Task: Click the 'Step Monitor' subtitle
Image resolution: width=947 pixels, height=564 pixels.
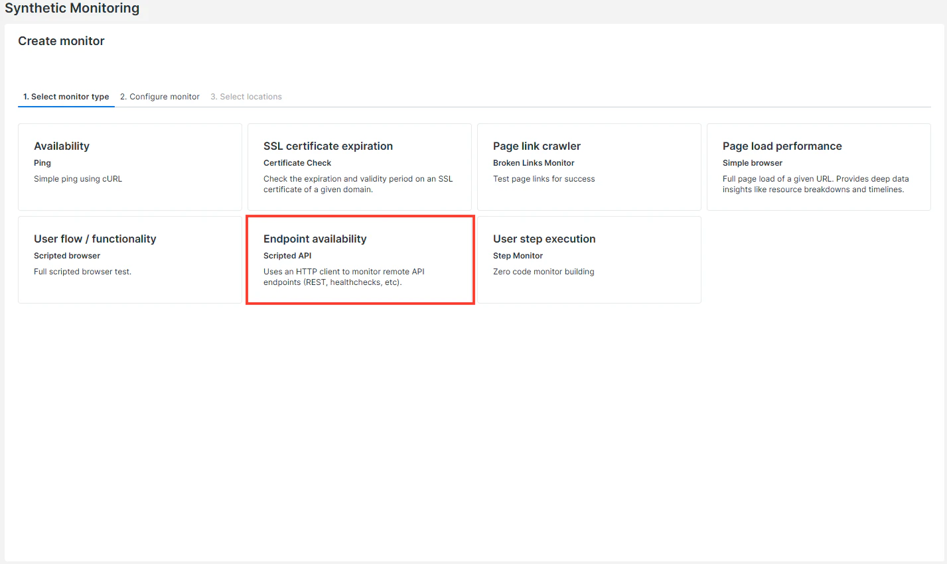Action: tap(518, 256)
